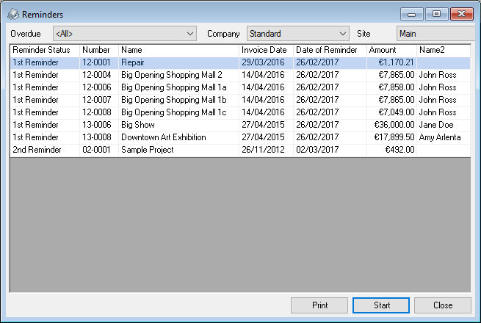Open the Overdue dropdown
This screenshot has width=481, height=323.
[124, 33]
